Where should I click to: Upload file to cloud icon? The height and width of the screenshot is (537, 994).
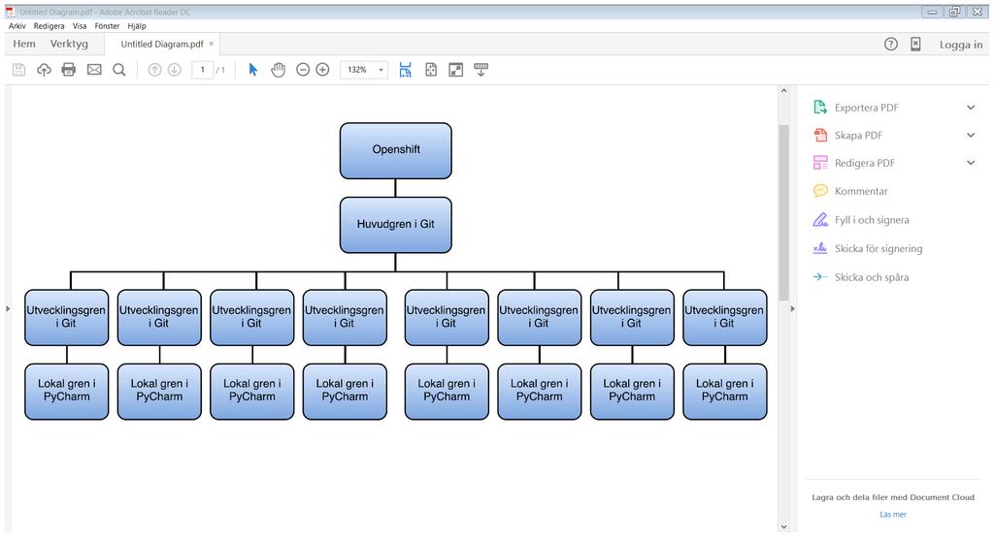[x=44, y=70]
